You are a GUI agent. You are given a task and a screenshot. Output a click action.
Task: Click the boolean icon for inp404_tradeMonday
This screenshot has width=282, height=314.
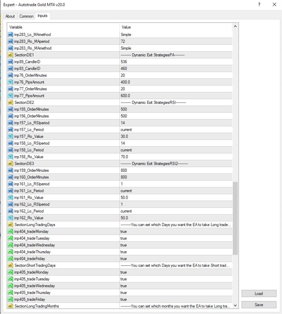click(10, 231)
